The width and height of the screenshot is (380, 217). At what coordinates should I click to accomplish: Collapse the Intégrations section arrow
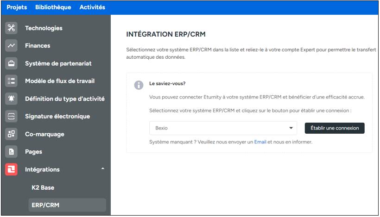pos(102,169)
